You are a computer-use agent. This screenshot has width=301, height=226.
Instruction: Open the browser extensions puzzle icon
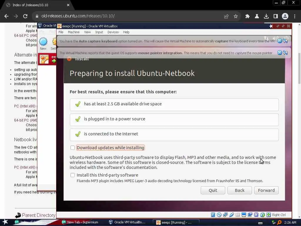(x=248, y=16)
